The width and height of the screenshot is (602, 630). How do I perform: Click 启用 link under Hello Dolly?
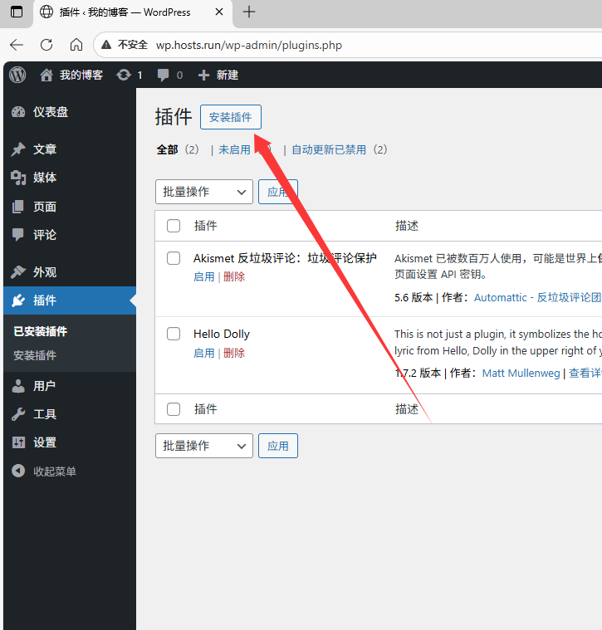(x=203, y=353)
